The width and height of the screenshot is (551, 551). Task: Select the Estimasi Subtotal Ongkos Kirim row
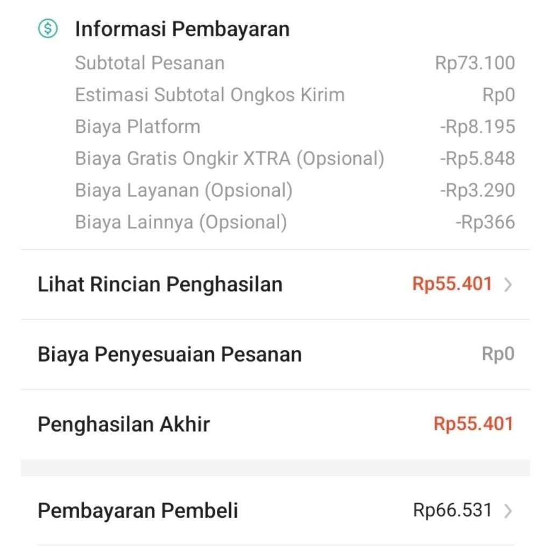[295, 95]
